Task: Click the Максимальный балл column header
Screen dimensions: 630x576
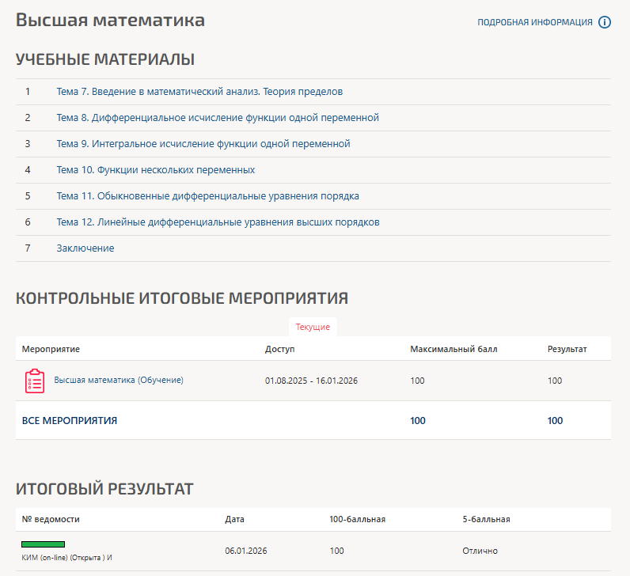Action: click(x=454, y=349)
